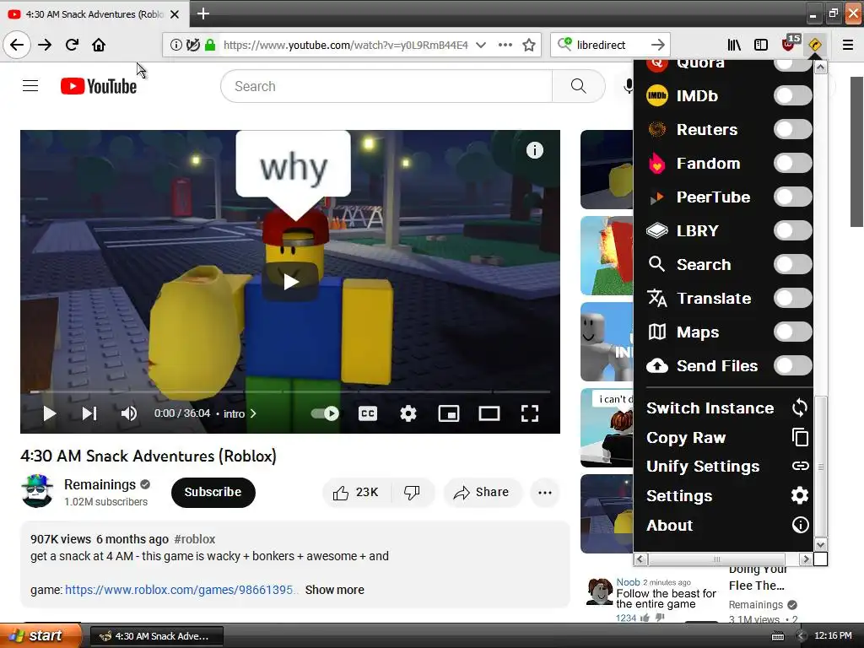The width and height of the screenshot is (864, 648).
Task: Turn on the Translate redirect switch
Action: tap(792, 298)
